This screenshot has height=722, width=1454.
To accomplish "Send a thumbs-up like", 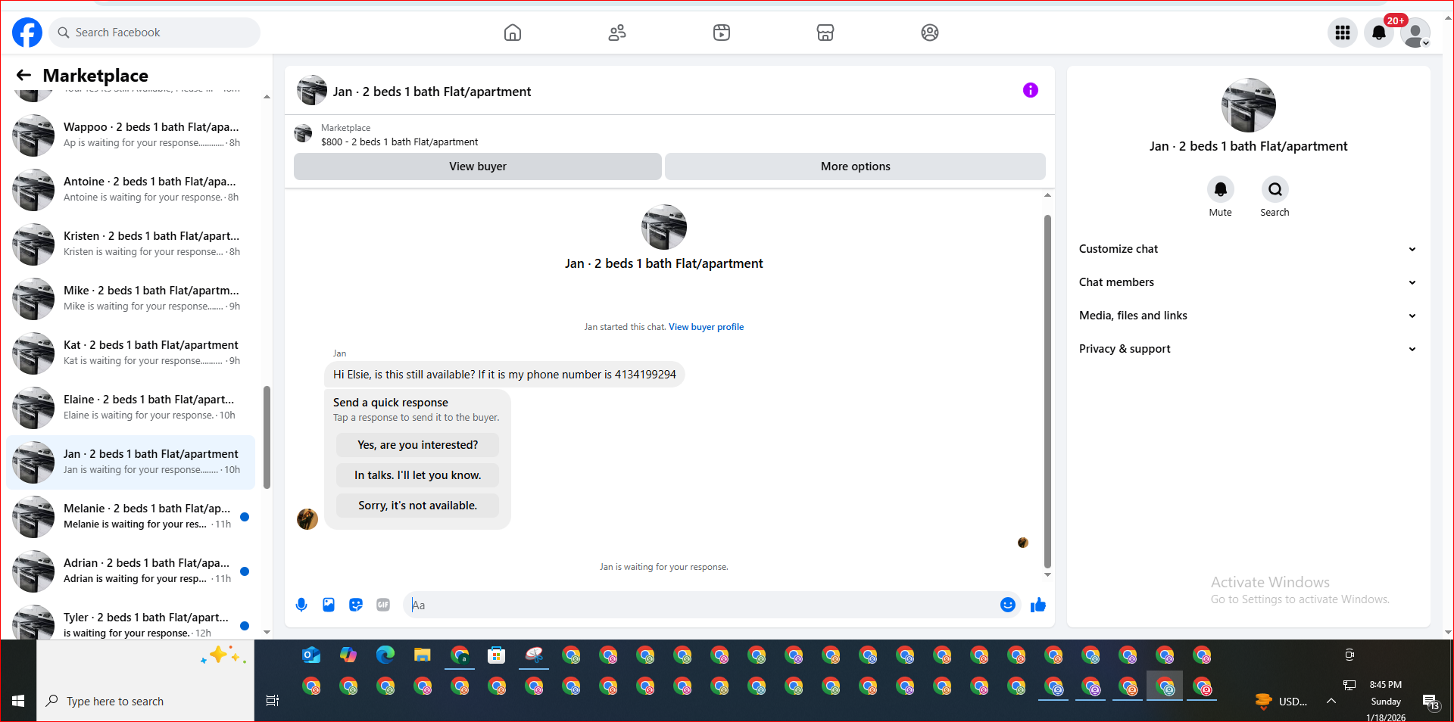I will [1038, 605].
